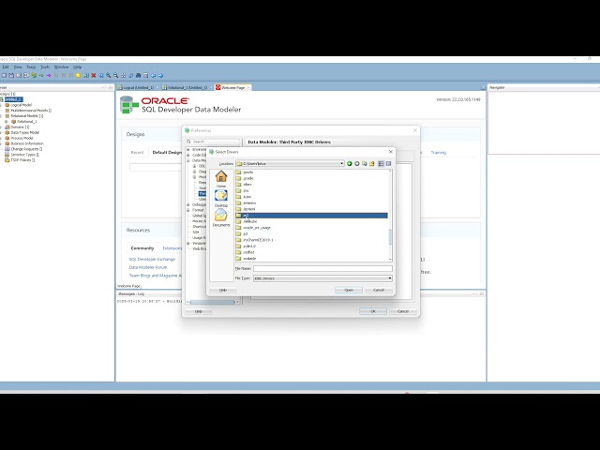
Task: Click the Desktop shortcut in Select Drivers
Action: [x=221, y=199]
